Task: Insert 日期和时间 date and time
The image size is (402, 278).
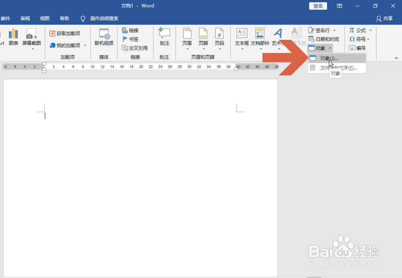Action: point(324,39)
